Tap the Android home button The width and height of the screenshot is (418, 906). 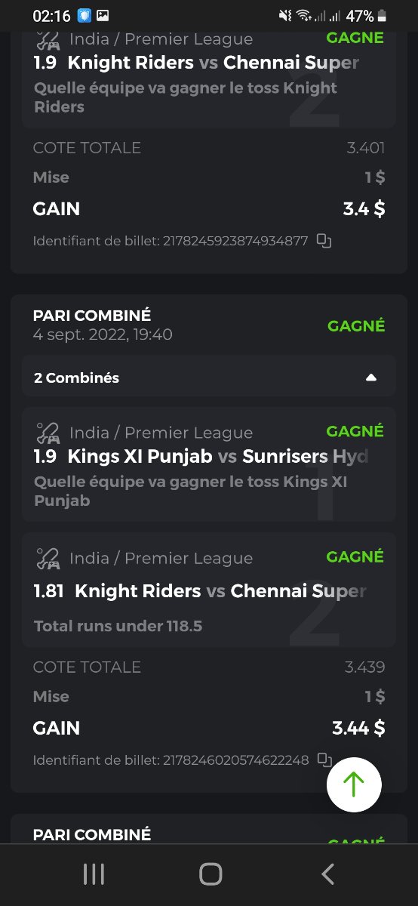211,874
